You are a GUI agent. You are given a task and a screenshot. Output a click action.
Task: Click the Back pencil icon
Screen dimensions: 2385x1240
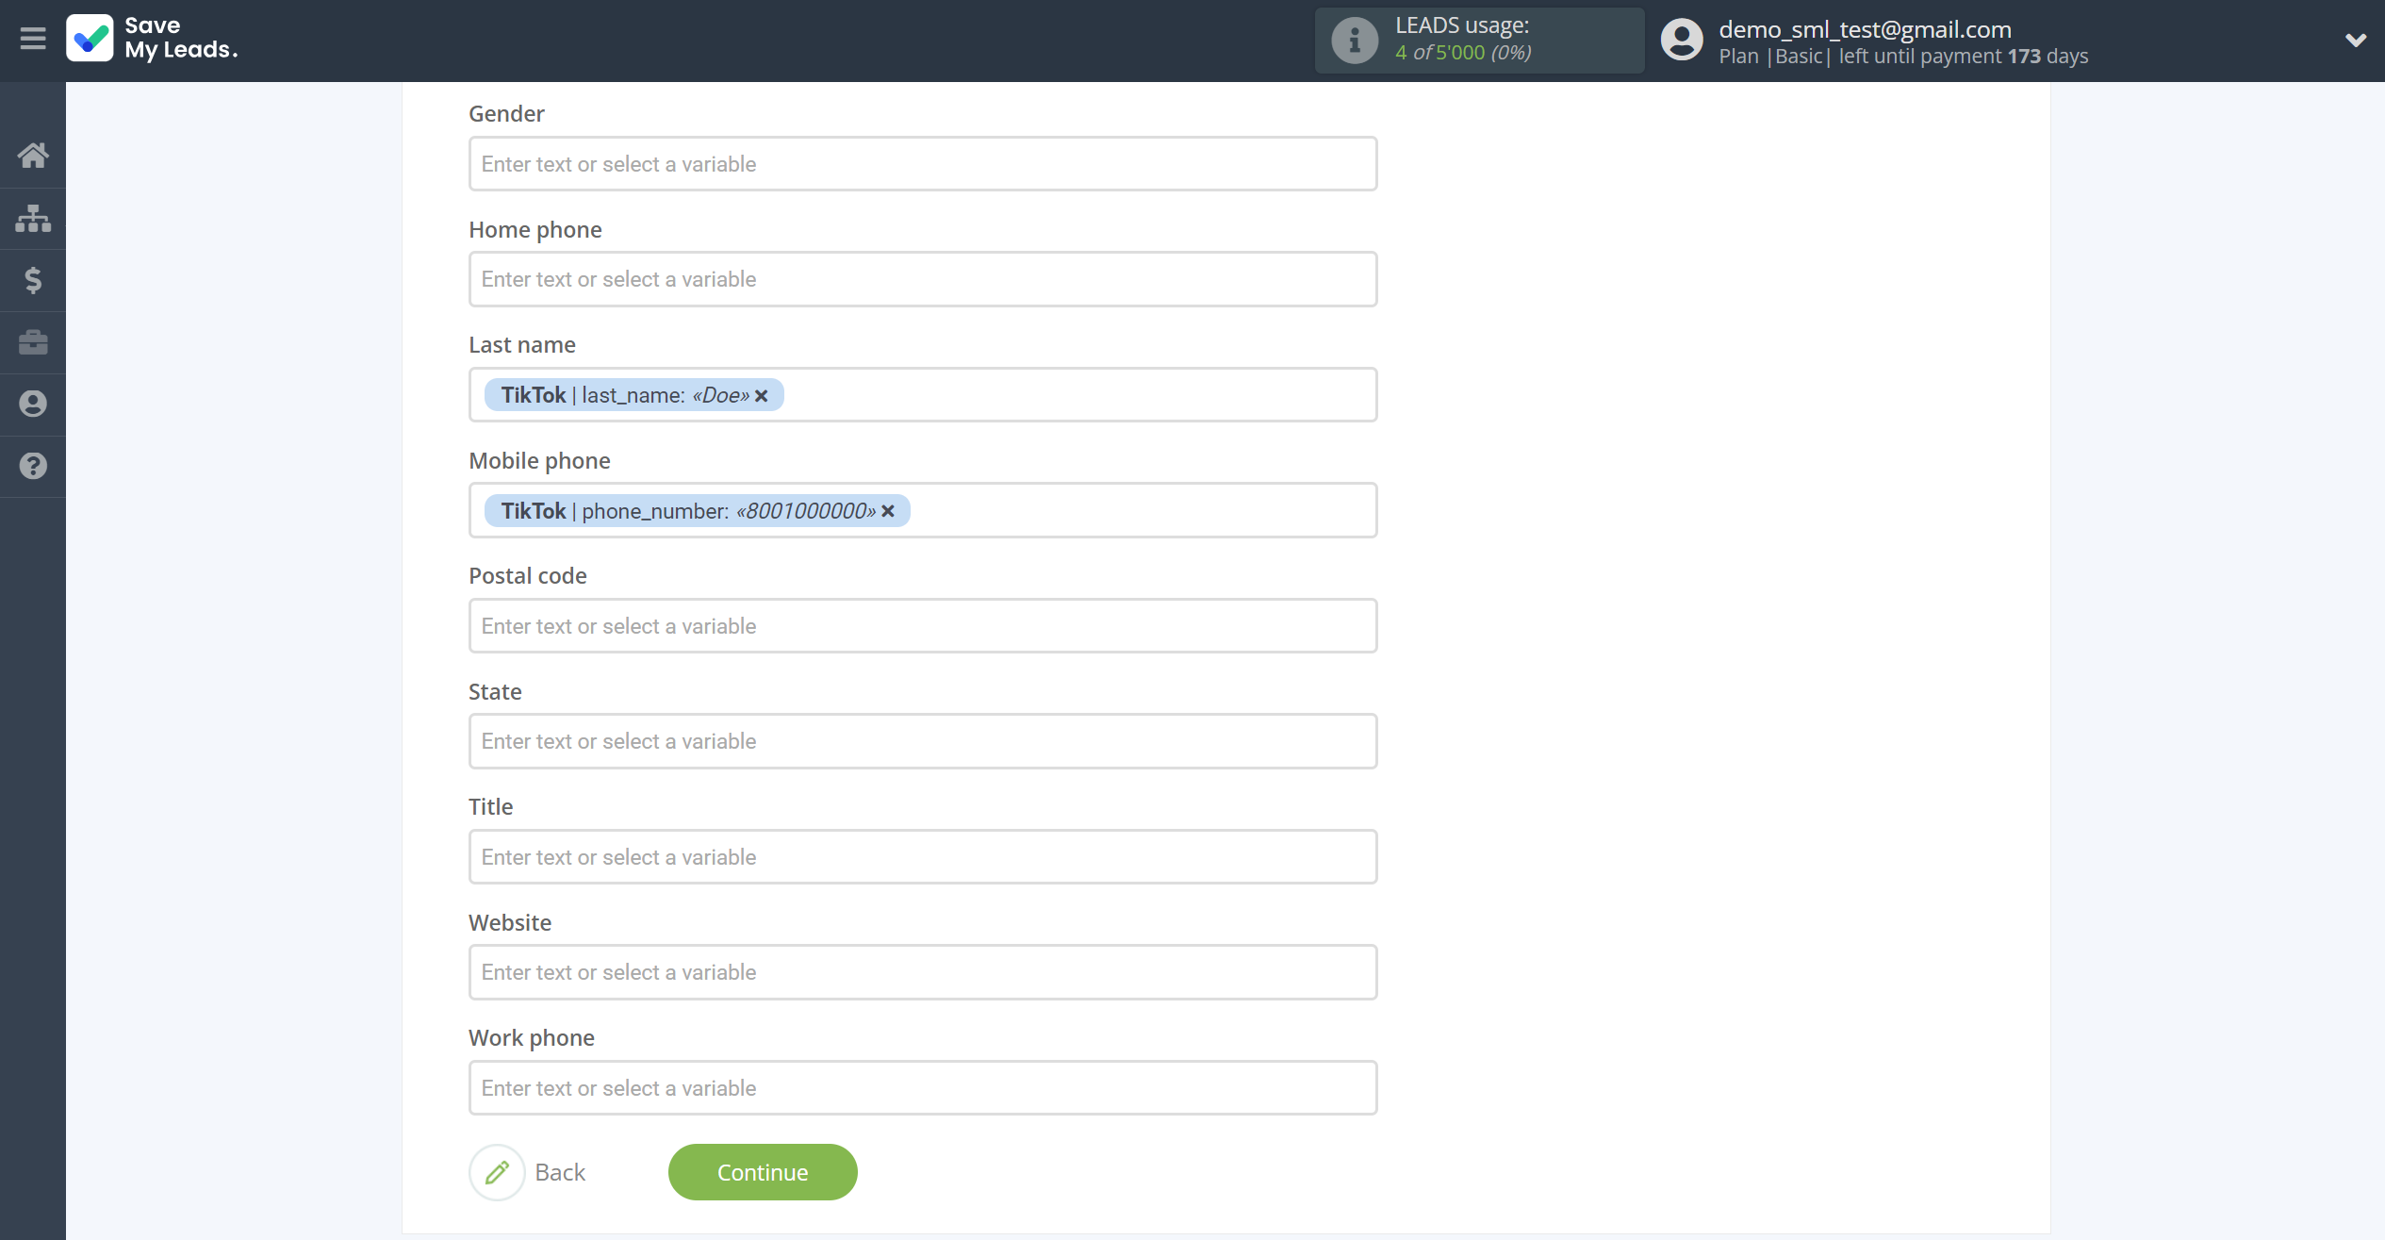tap(497, 1172)
